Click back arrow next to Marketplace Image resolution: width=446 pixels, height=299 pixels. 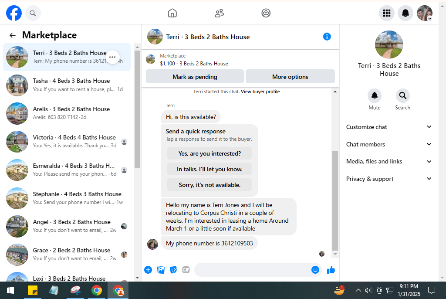13,35
